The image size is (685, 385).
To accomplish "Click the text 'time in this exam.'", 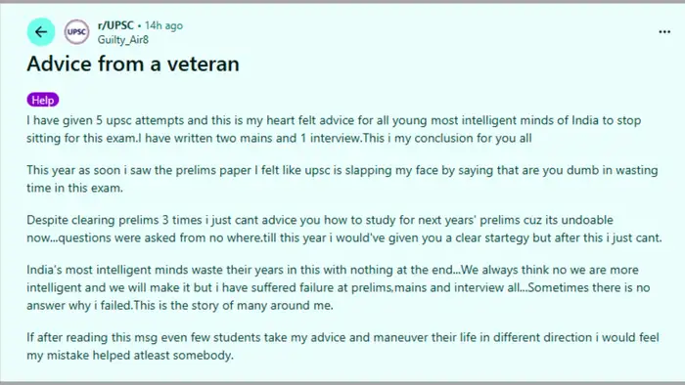I will [x=74, y=188].
